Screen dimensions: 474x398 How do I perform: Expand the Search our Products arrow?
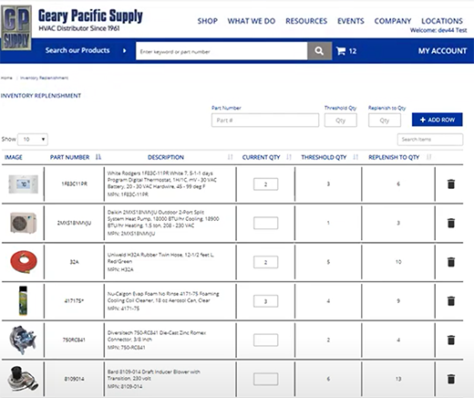(x=124, y=50)
